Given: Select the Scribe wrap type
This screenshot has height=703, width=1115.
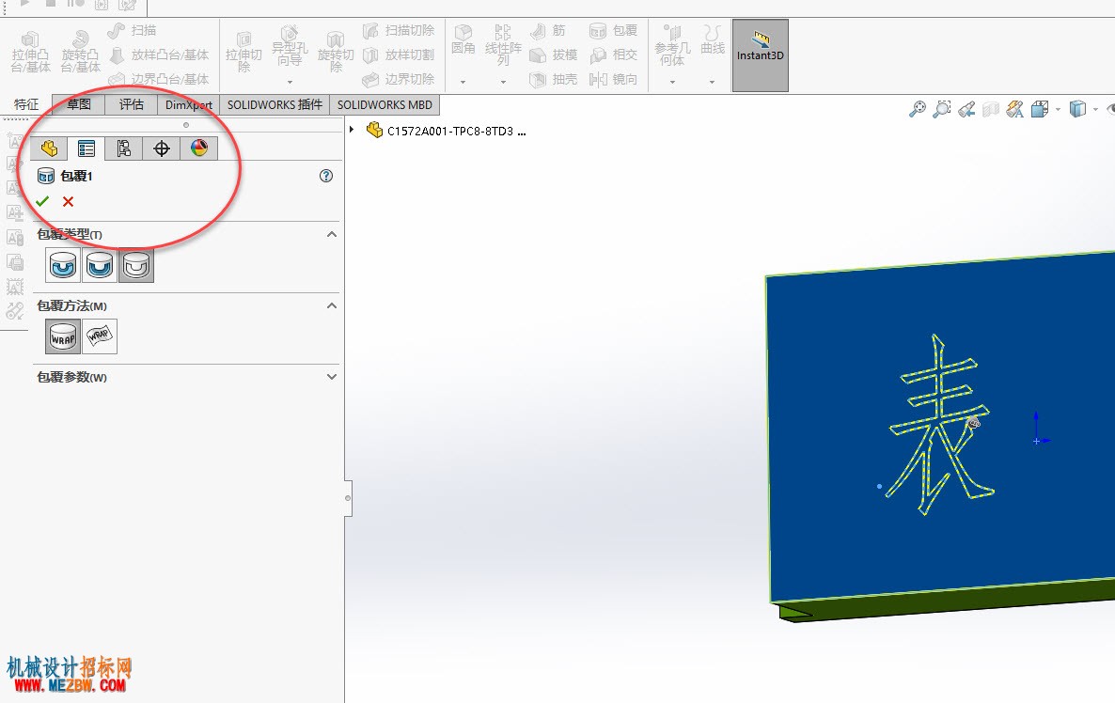Looking at the screenshot, I should (x=136, y=266).
